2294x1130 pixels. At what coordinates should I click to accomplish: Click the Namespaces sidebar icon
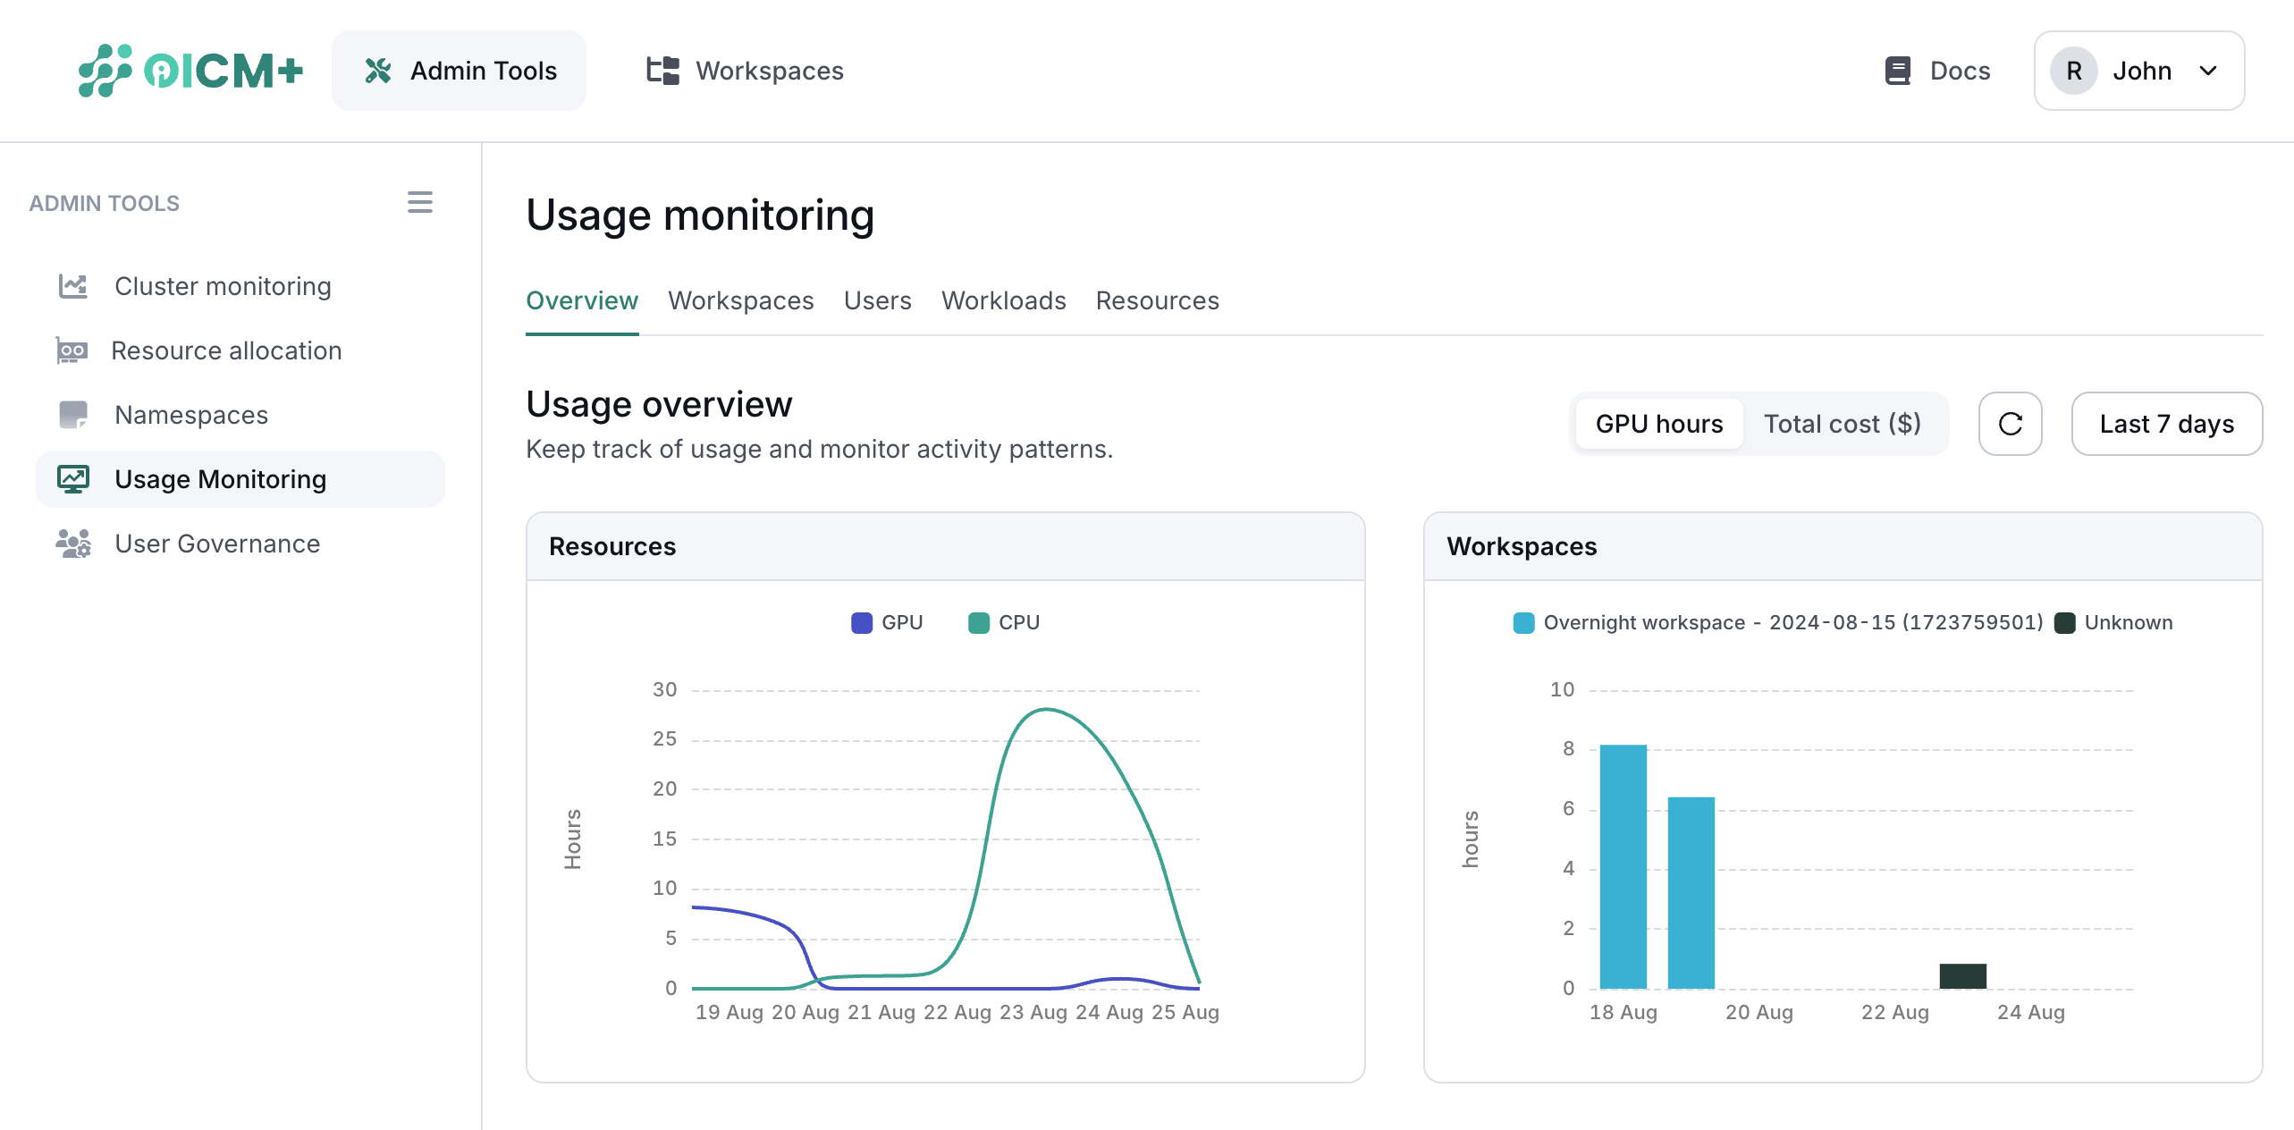point(72,415)
